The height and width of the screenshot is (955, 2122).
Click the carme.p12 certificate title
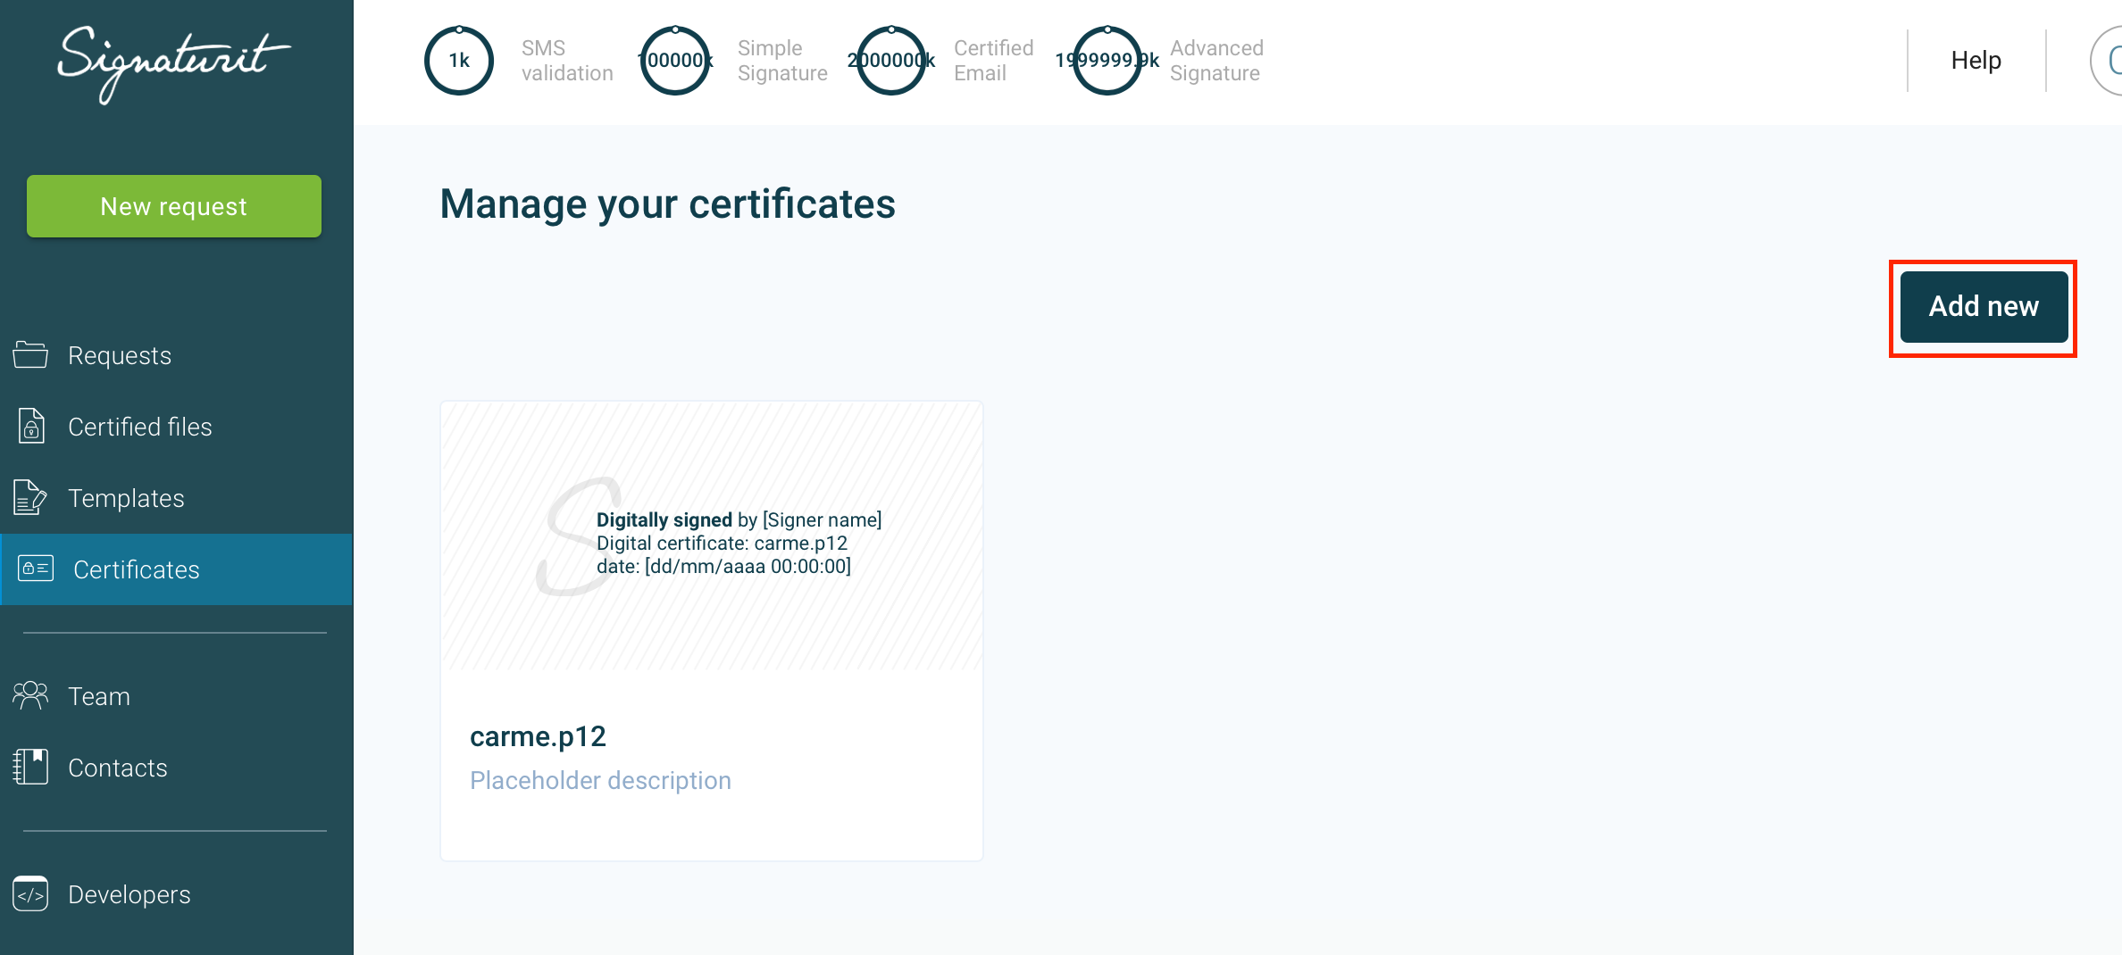tap(538, 736)
